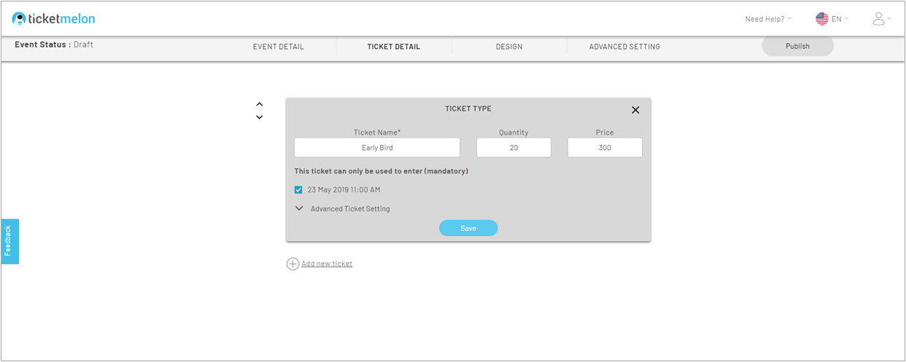
Task: Close the Ticket Type panel
Action: coord(635,110)
